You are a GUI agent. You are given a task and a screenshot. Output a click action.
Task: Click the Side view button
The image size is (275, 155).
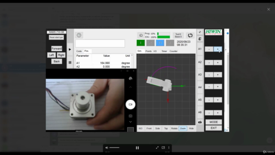[158, 128]
